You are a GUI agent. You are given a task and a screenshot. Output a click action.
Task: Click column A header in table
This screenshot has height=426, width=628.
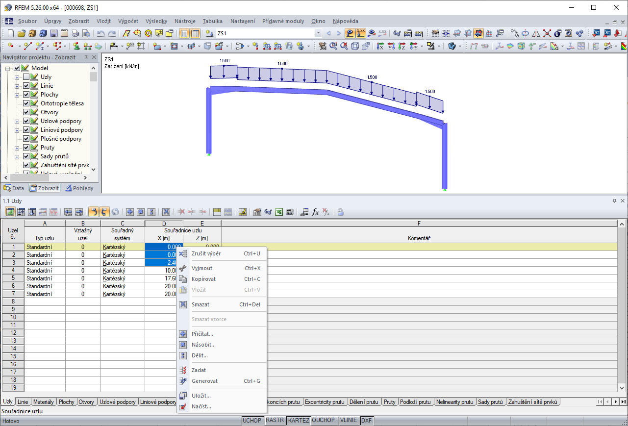45,224
